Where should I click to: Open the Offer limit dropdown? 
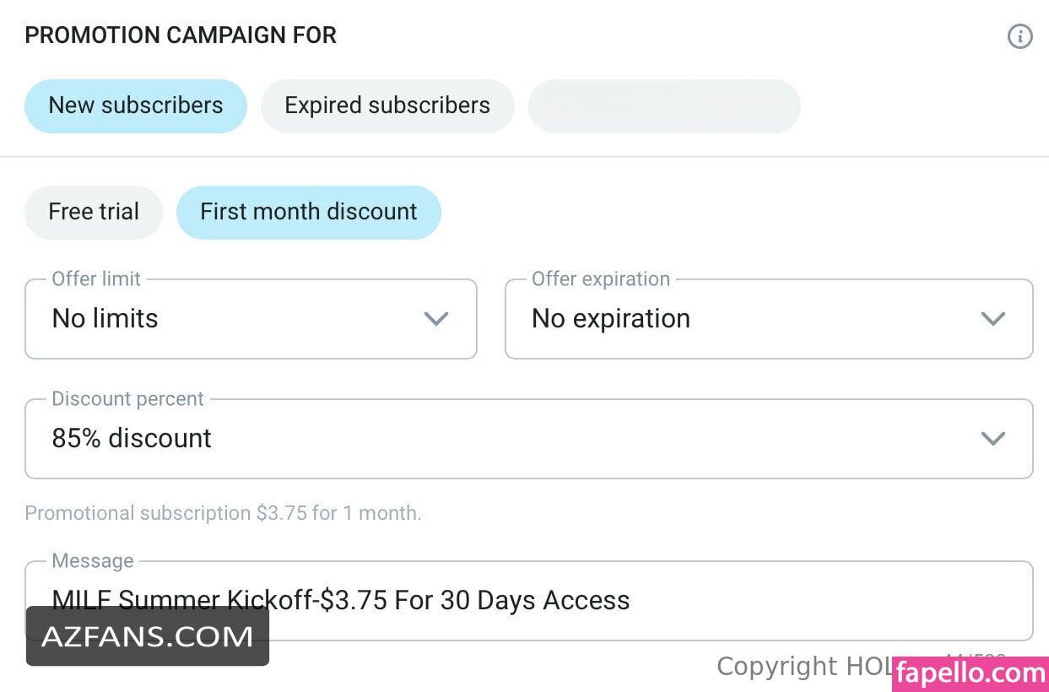pyautogui.click(x=251, y=319)
